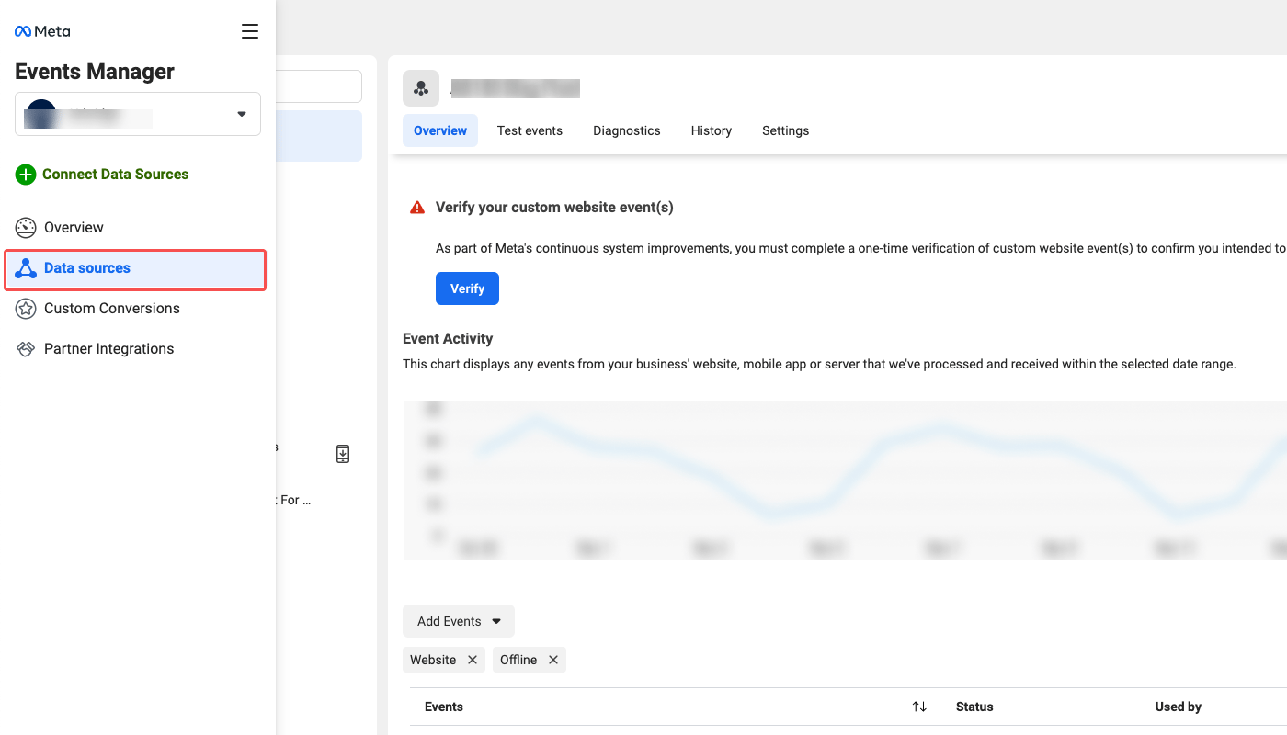The image size is (1287, 735).
Task: Select Data sources in the sidebar
Action: click(x=136, y=270)
